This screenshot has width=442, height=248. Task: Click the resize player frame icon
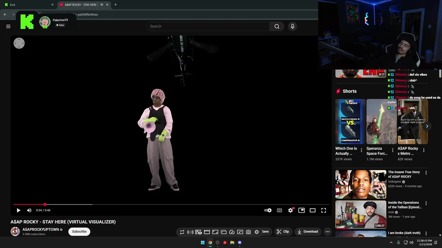(x=215, y=232)
